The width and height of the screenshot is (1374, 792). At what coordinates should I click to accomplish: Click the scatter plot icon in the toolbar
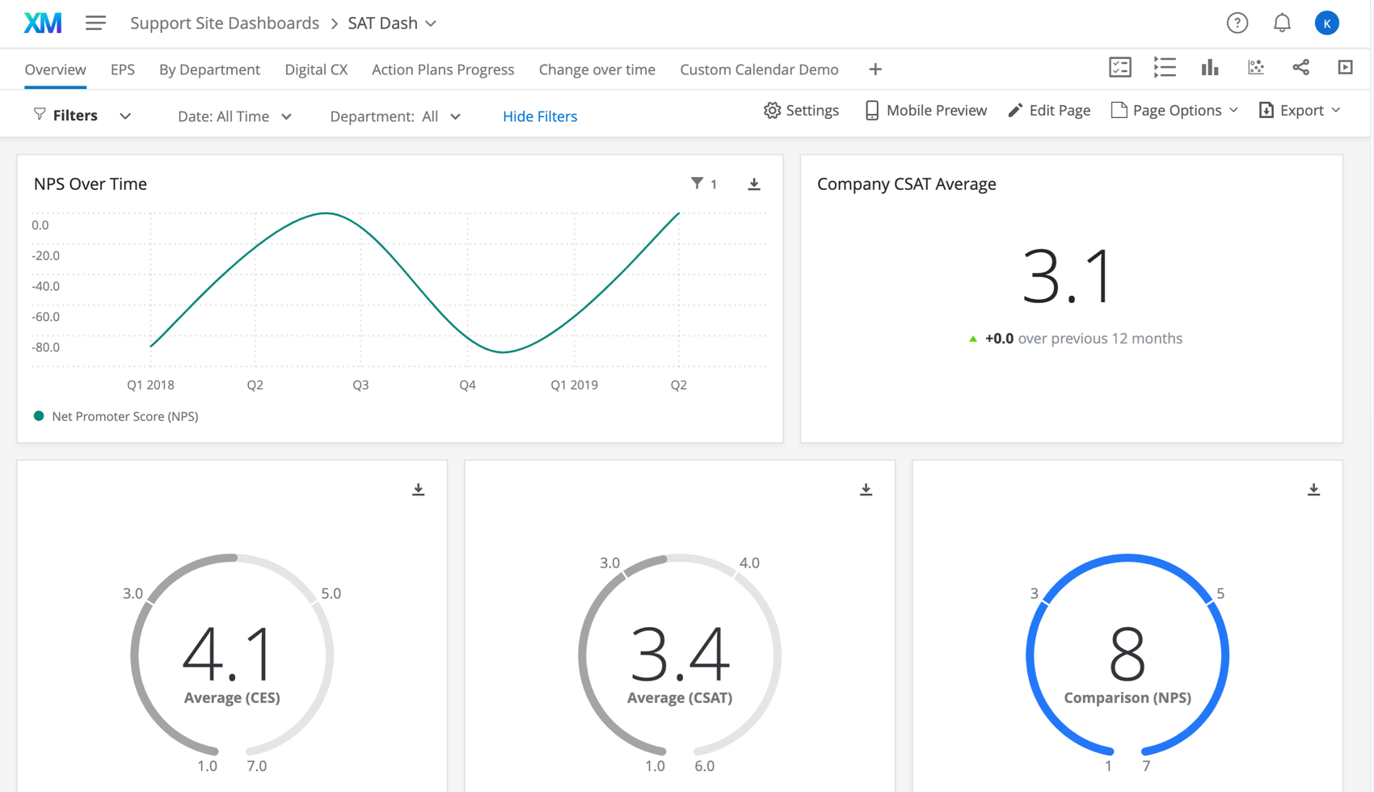1255,68
